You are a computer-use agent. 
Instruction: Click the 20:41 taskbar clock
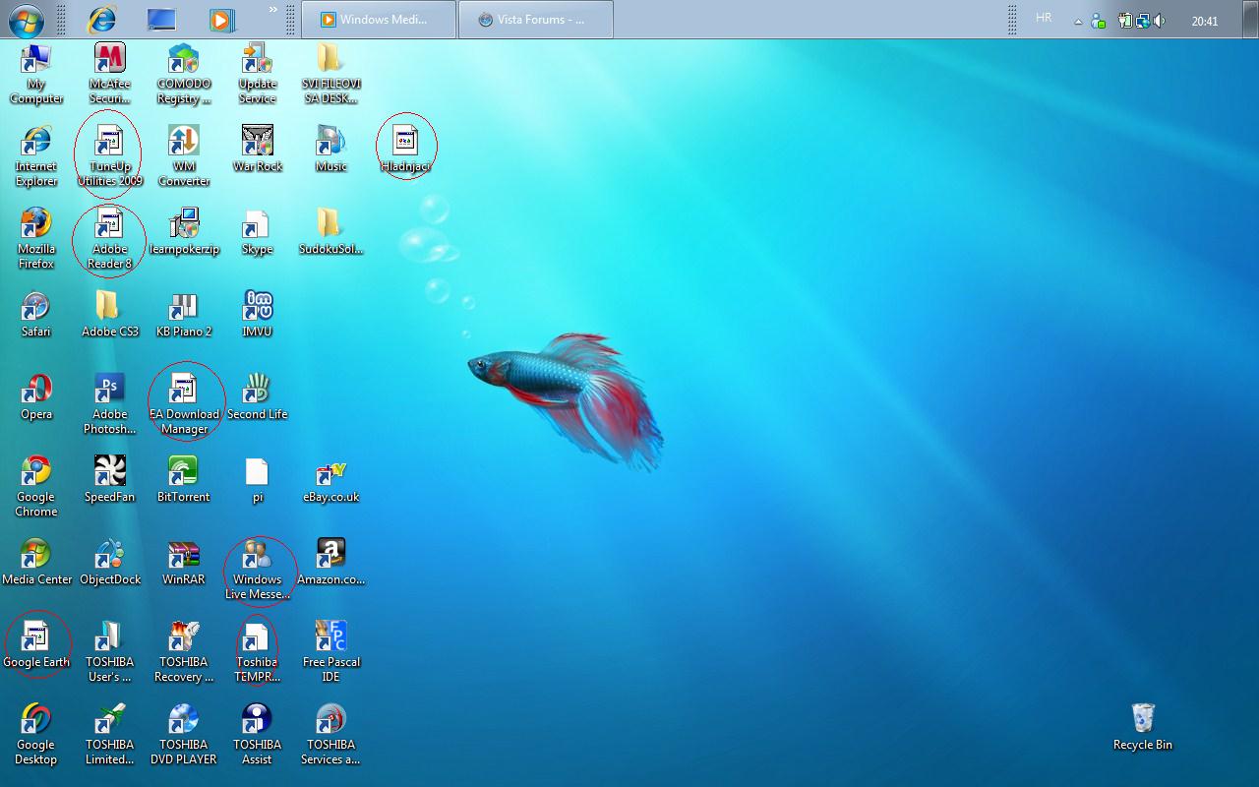pos(1205,21)
